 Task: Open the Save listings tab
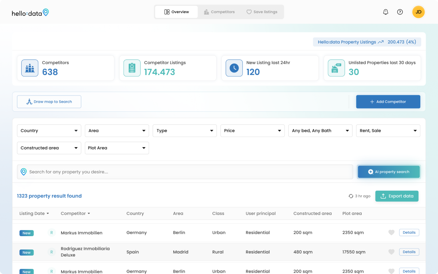(262, 12)
